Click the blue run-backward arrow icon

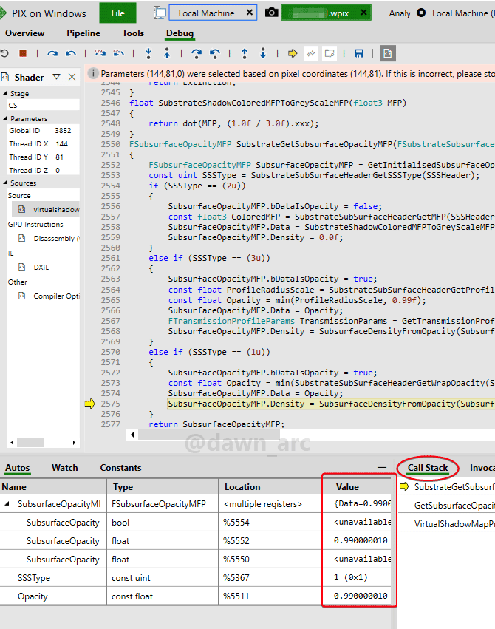70,53
